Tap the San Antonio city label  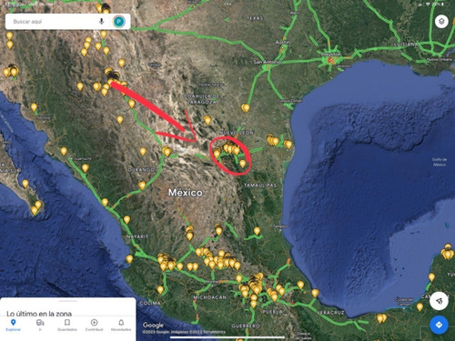pyautogui.click(x=268, y=62)
